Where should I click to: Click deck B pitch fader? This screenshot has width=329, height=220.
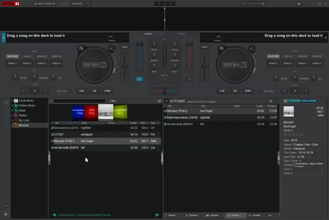[204, 66]
